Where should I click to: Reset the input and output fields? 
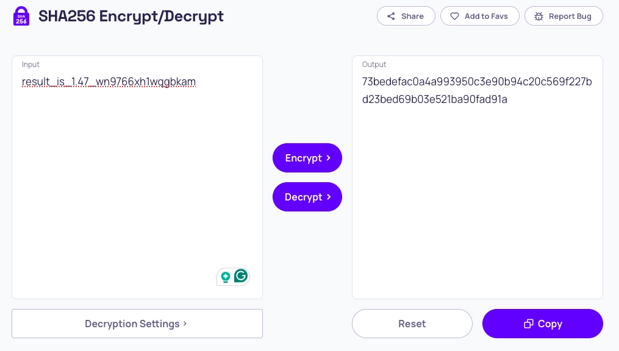pos(412,324)
